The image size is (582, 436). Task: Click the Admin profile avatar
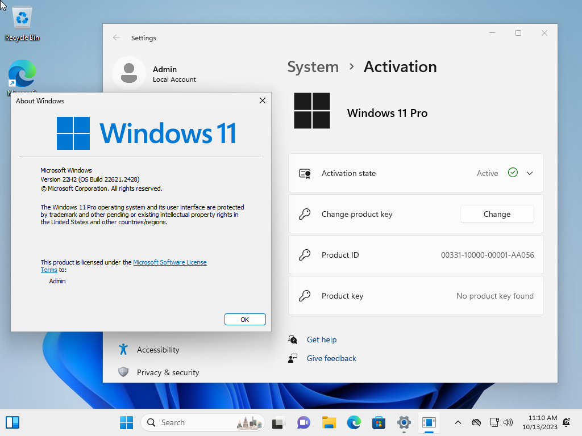click(129, 73)
